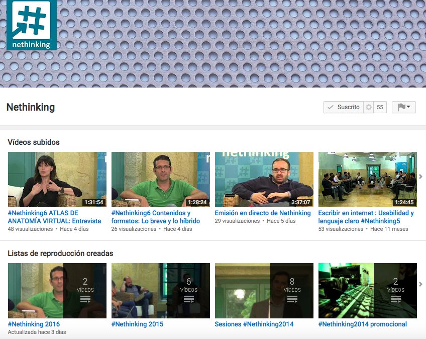This screenshot has height=339, width=426.
Task: Click 'Actualizada hace 3 días' text
Action: [37, 332]
